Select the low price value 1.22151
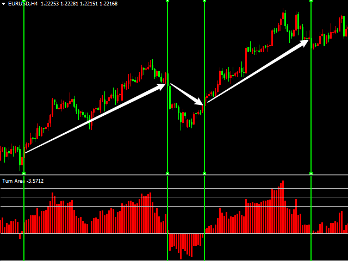The width and height of the screenshot is (348, 261). coord(89,4)
